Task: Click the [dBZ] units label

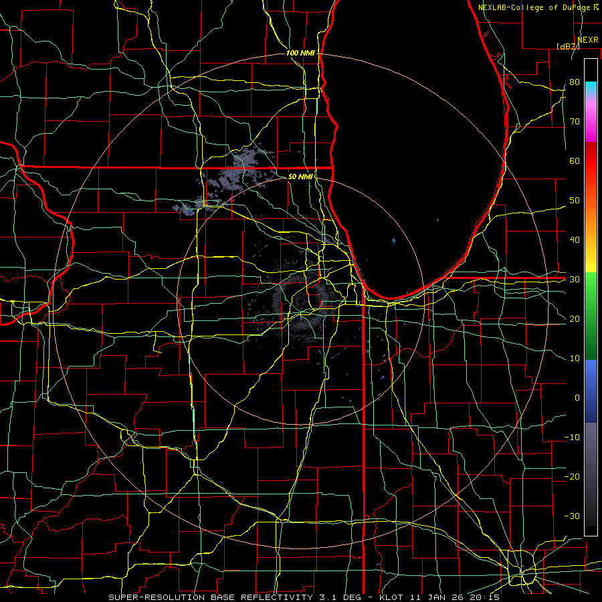Action: [568, 46]
